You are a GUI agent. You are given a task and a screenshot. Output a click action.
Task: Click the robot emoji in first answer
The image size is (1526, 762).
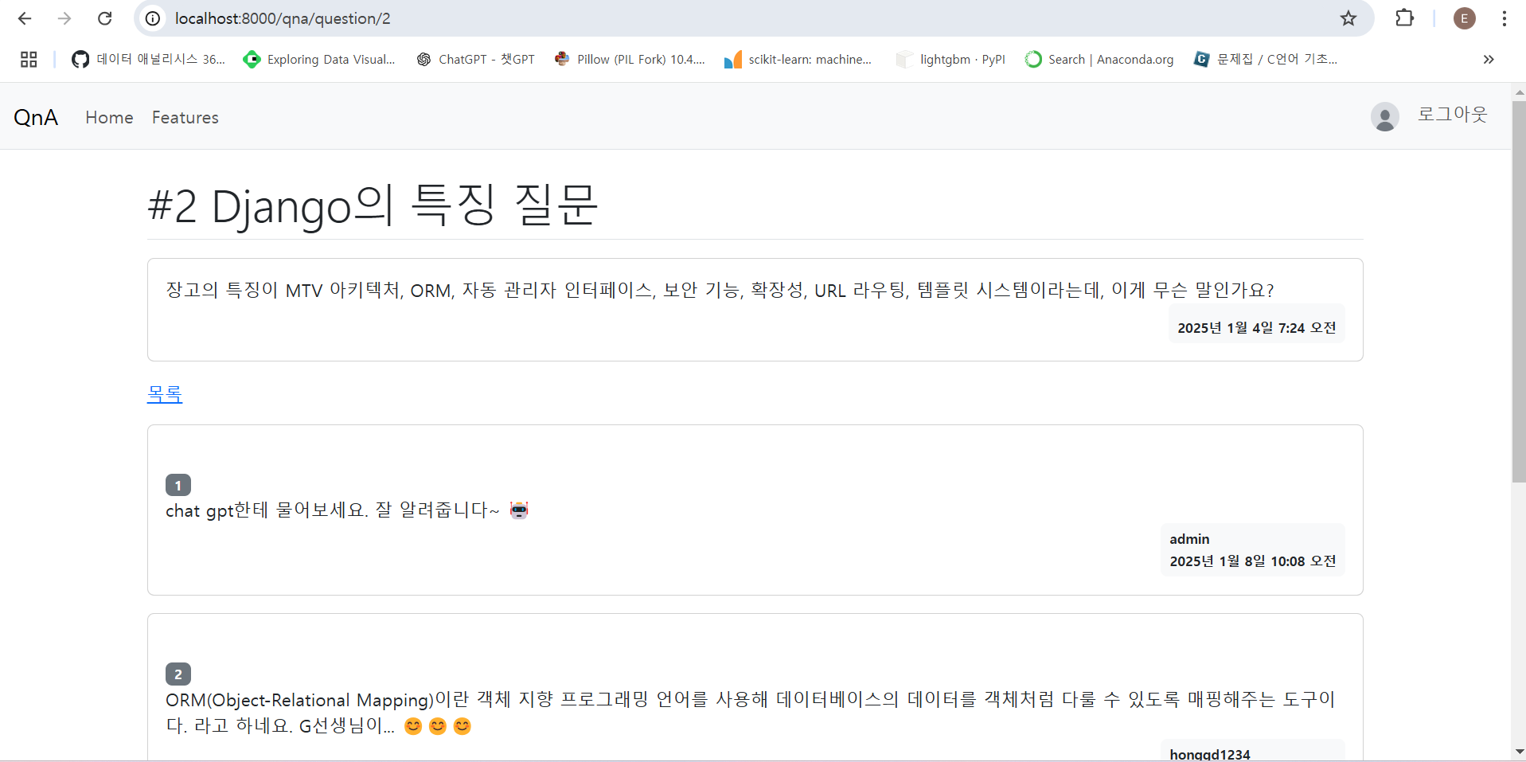(x=519, y=510)
